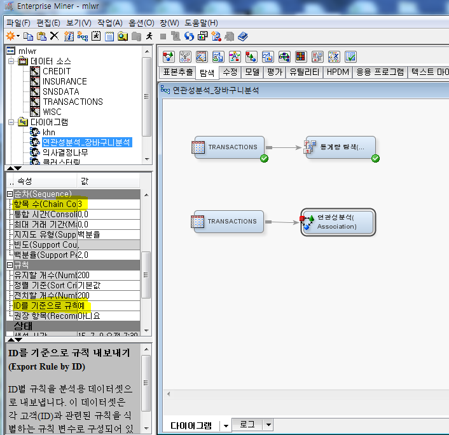The image size is (449, 435).
Task: Select the Path Analysis node tool icon
Action: pos(284,57)
